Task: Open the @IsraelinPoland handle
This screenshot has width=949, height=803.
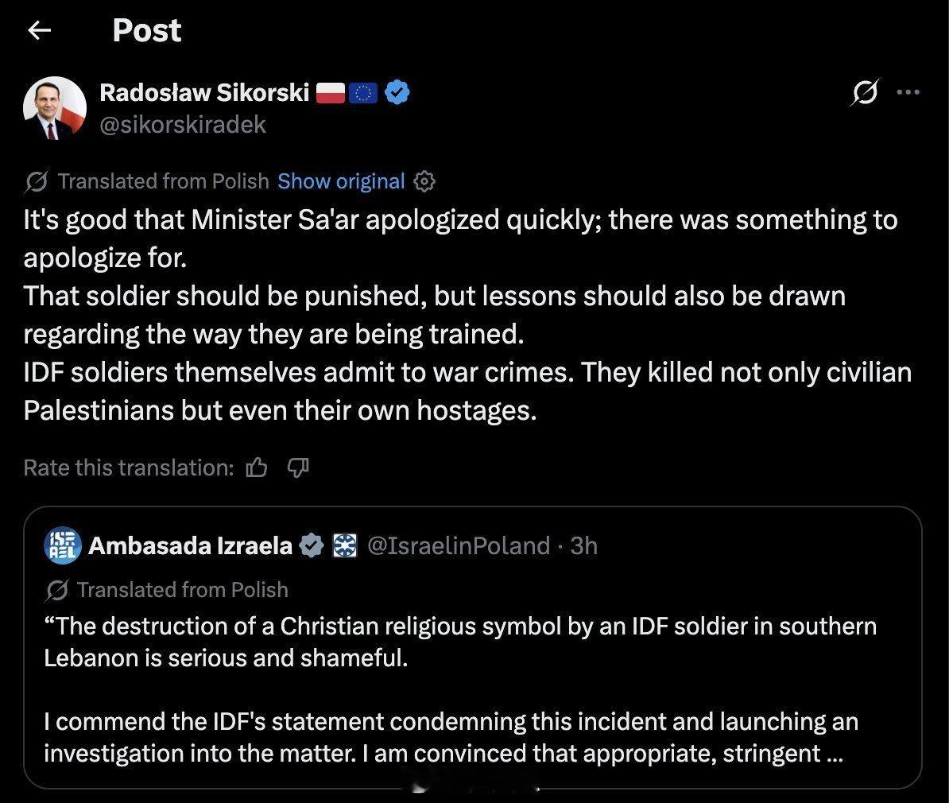Action: click(458, 545)
